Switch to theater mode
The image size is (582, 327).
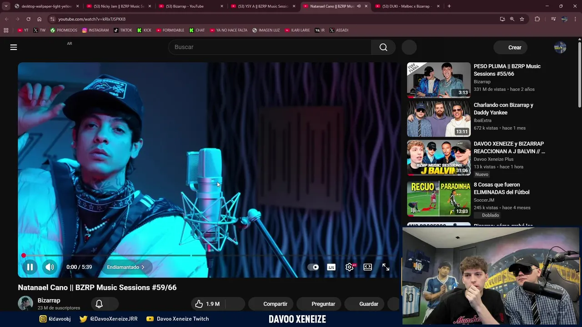367,267
